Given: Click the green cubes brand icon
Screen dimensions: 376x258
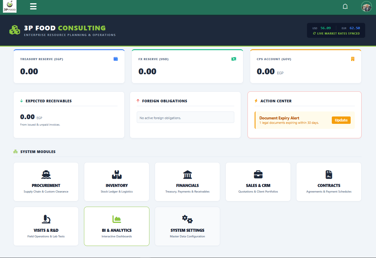Looking at the screenshot, I should (x=14, y=30).
